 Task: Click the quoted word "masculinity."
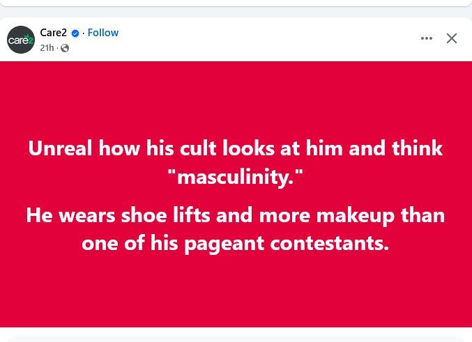(236, 178)
